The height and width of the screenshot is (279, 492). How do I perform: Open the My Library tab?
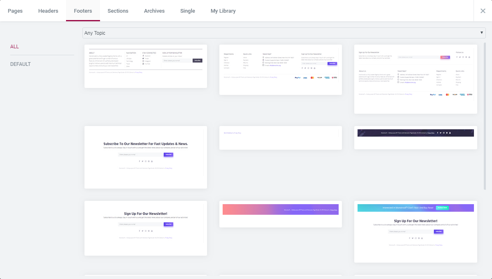pos(223,11)
